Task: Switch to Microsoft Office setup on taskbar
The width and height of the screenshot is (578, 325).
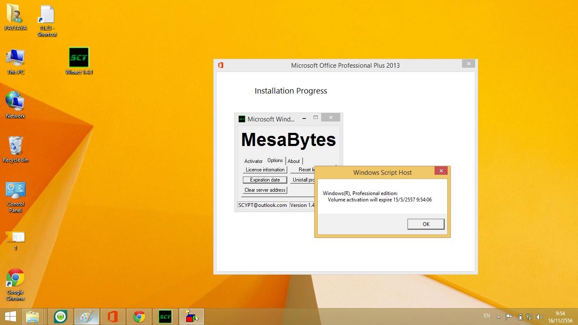Action: click(x=113, y=317)
